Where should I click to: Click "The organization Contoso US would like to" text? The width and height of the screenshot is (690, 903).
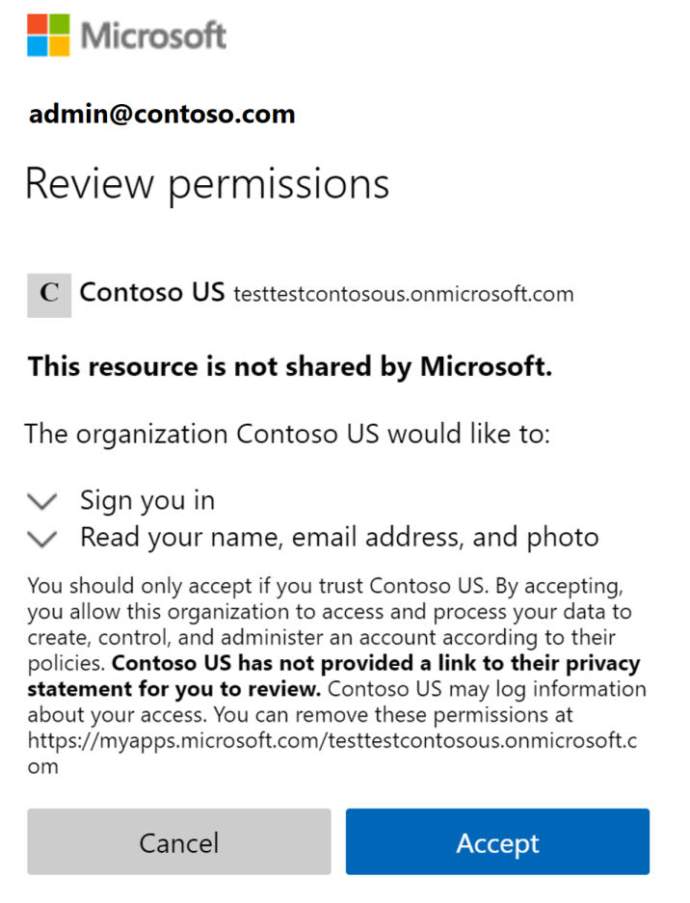287,434
